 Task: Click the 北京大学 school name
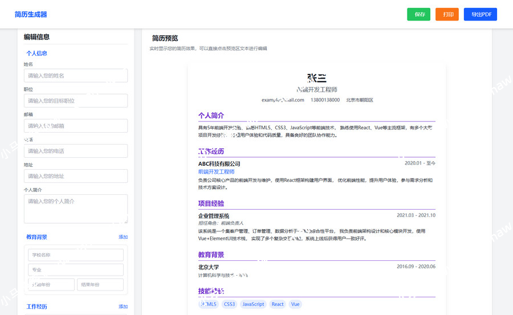pyautogui.click(x=209, y=267)
